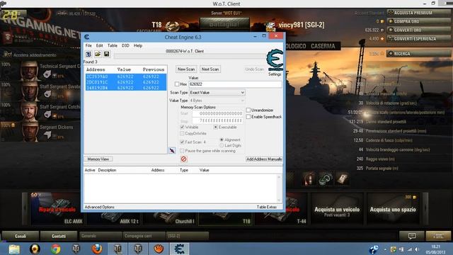Click Add Address Manually button
This screenshot has width=453, height=255.
[x=264, y=159]
